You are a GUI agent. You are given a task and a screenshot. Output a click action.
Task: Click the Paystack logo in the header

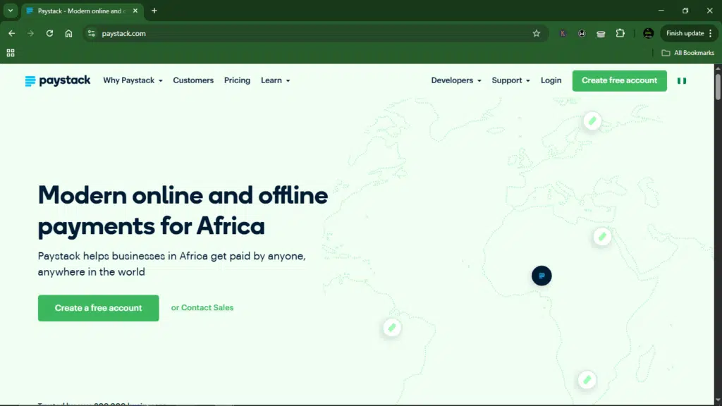(58, 81)
